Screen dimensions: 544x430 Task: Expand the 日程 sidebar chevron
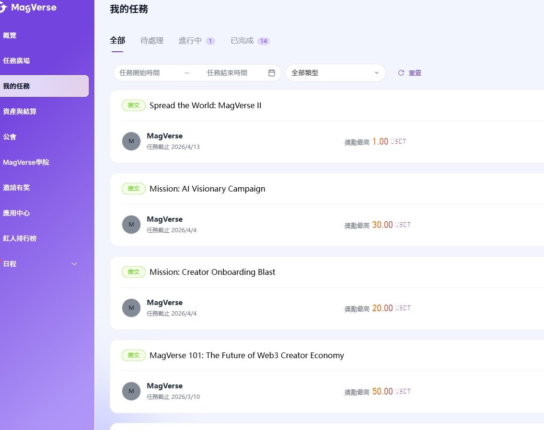click(x=74, y=264)
